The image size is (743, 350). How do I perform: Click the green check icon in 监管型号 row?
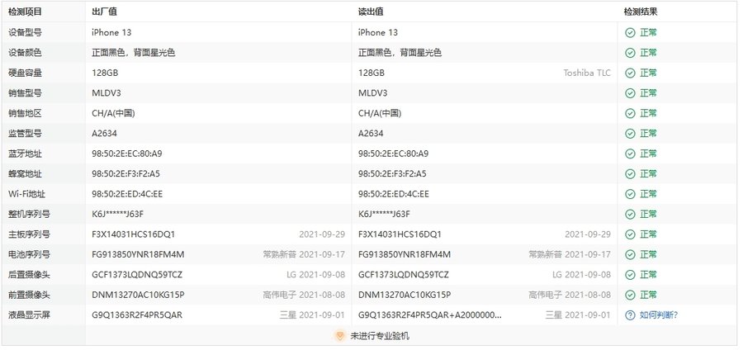click(630, 134)
